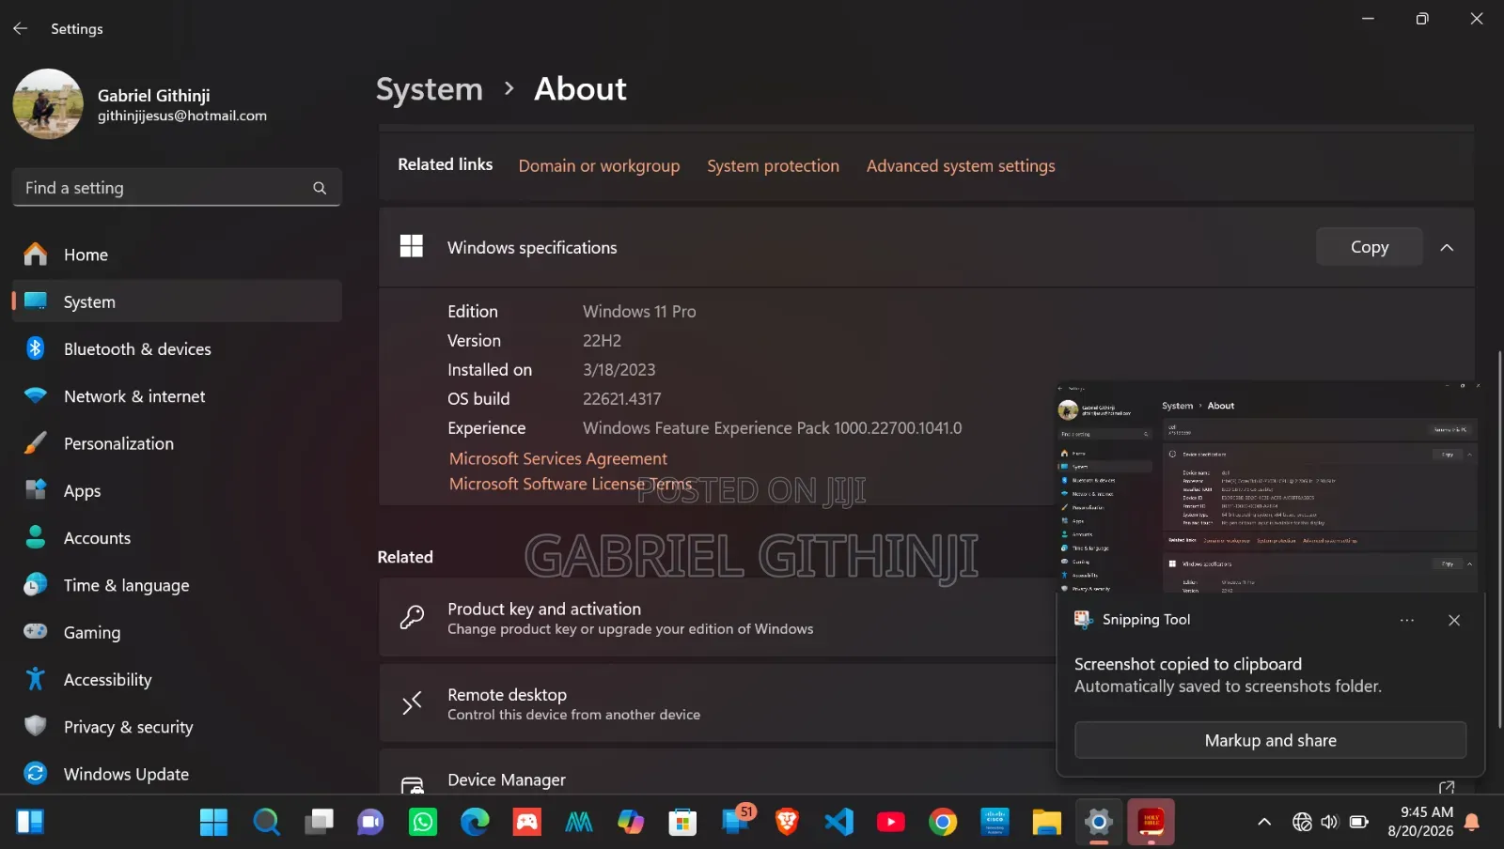This screenshot has height=849, width=1504.
Task: Dismiss the Snipping Tool notification
Action: click(1453, 620)
